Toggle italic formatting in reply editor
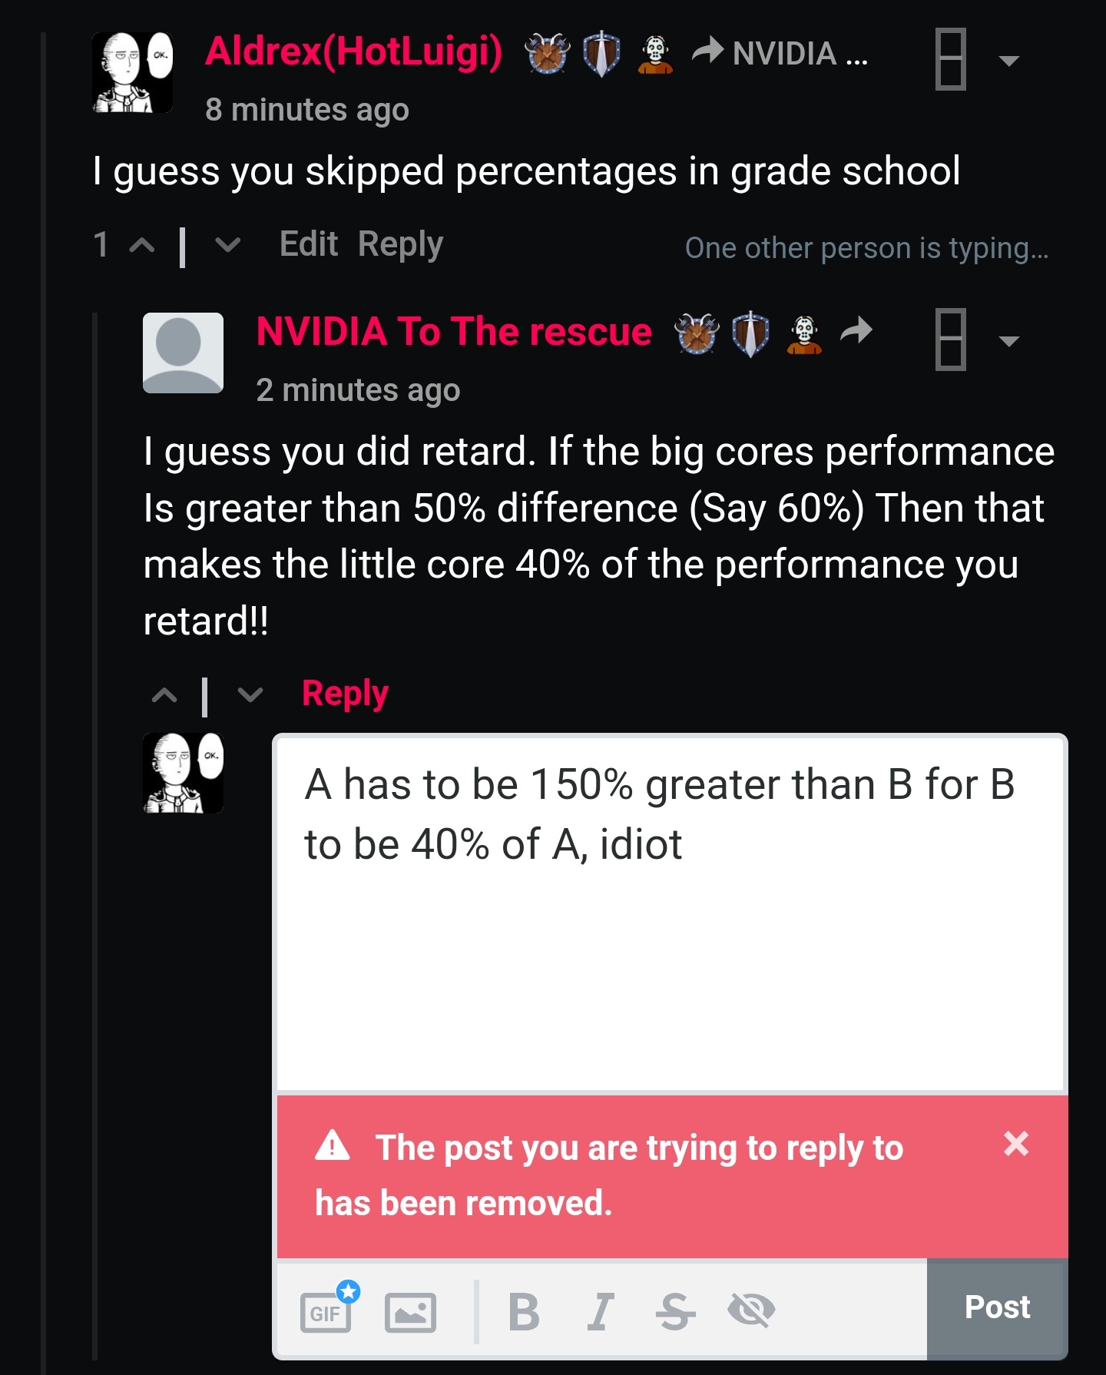Image resolution: width=1106 pixels, height=1375 pixels. [600, 1311]
